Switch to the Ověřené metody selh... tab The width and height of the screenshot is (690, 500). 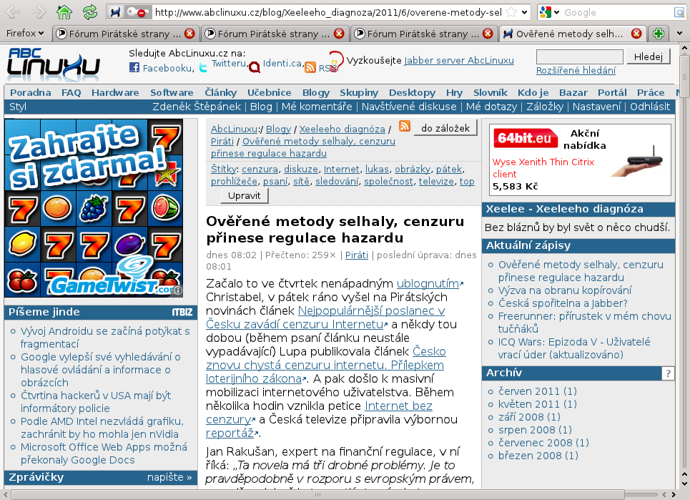click(571, 34)
